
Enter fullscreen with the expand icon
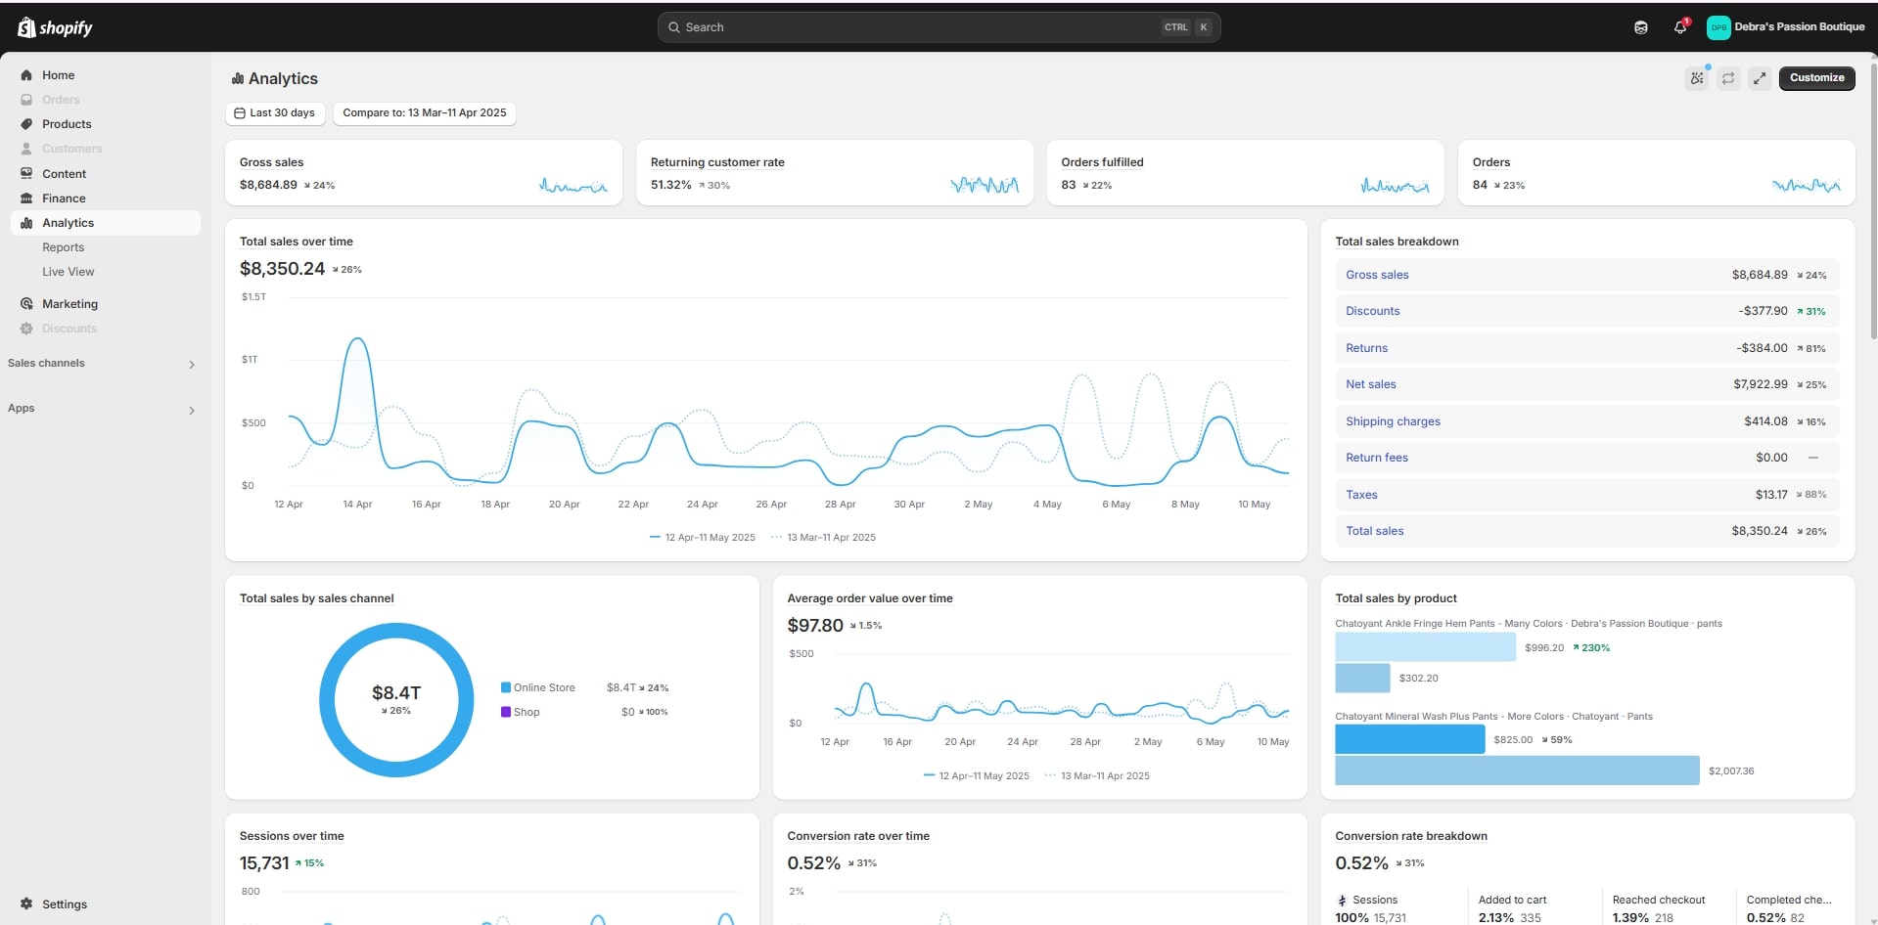1760,78
